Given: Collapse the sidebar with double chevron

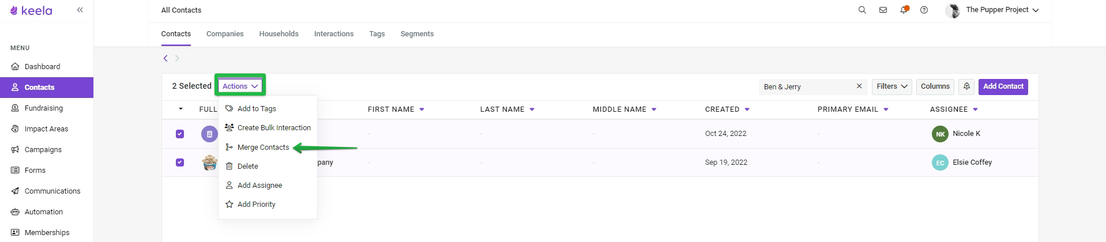Looking at the screenshot, I should pos(80,10).
